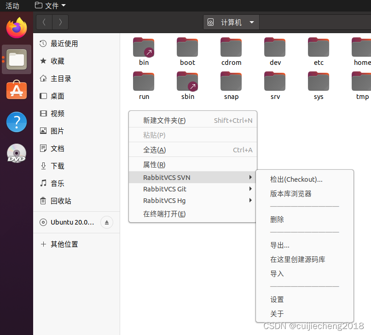Select the snap folder icon
The height and width of the screenshot is (335, 371).
231,81
